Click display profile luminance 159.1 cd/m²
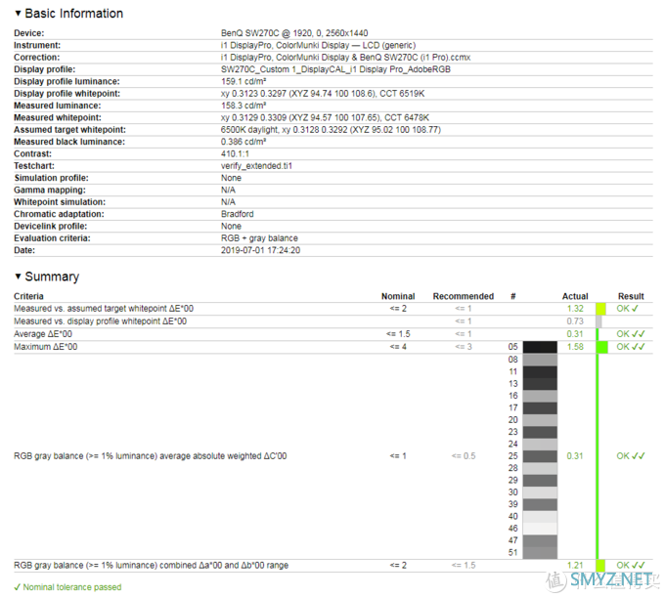Screen dimensions: 665x598 coord(244,81)
